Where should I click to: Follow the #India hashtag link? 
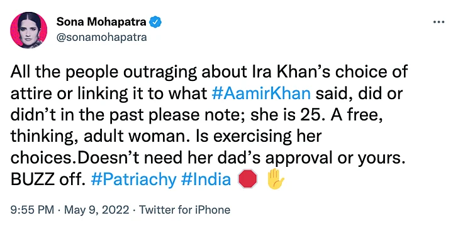tap(206, 179)
